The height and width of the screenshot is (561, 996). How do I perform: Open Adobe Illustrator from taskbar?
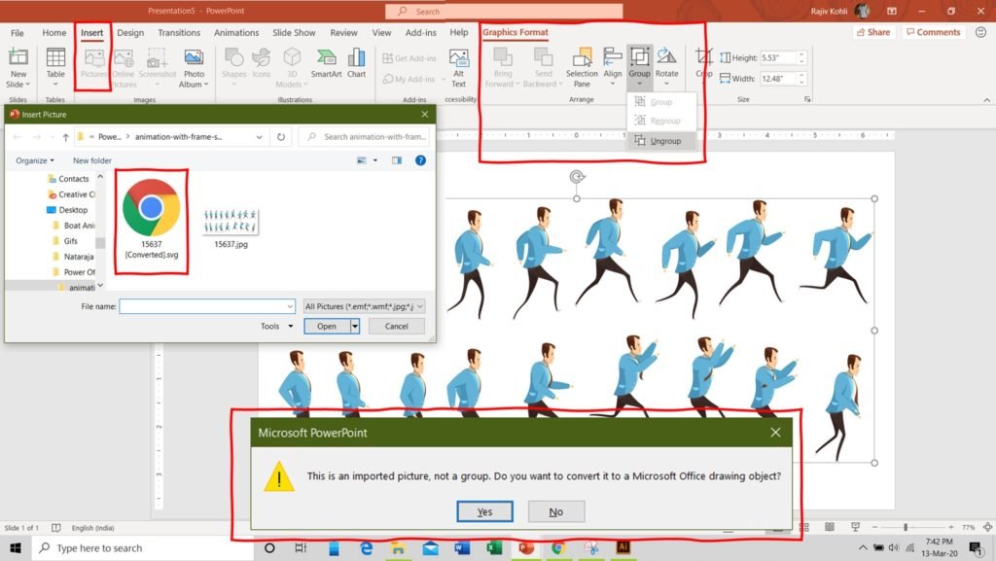[623, 547]
